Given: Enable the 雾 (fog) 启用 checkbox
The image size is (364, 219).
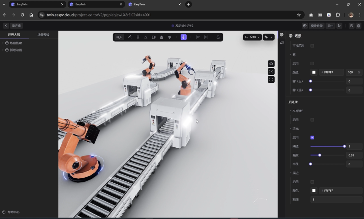Looking at the screenshot, I should click(312, 64).
